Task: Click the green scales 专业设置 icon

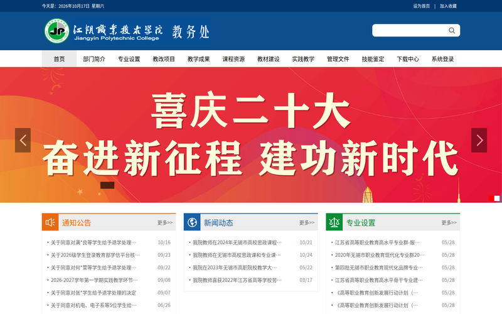Action: pos(334,222)
